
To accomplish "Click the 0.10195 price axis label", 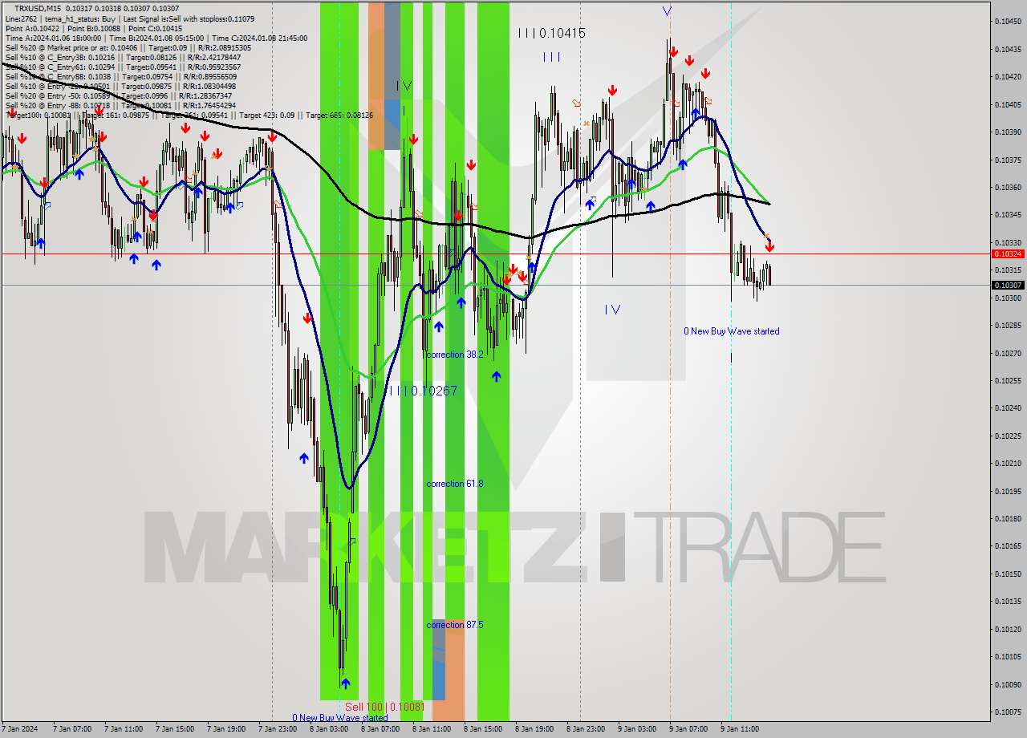I will pos(1008,491).
